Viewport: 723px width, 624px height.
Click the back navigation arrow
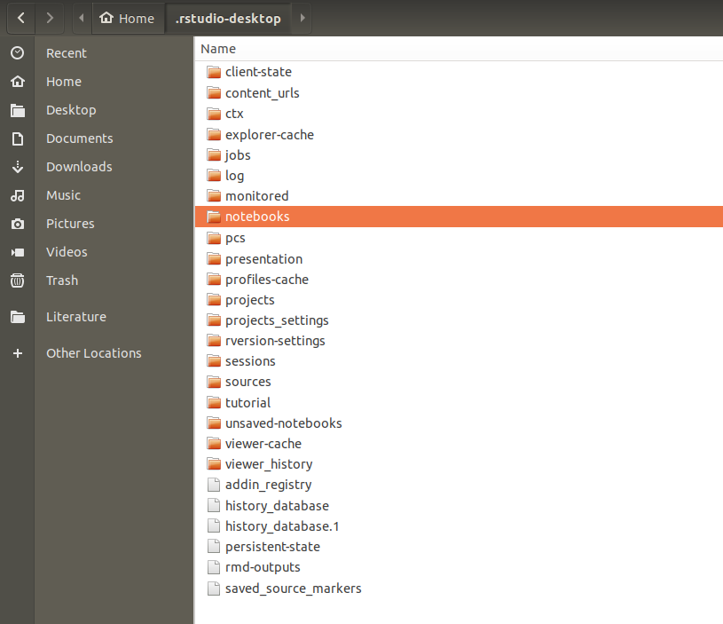point(20,18)
